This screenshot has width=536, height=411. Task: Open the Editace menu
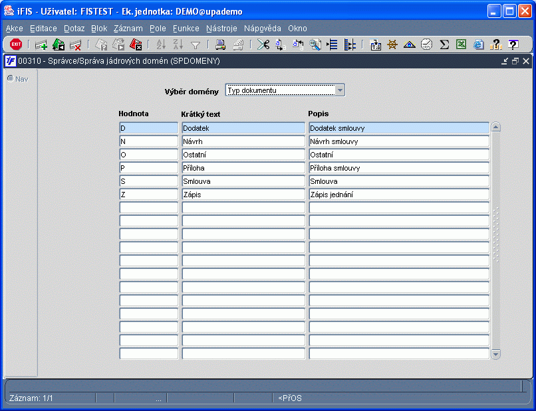coord(43,29)
